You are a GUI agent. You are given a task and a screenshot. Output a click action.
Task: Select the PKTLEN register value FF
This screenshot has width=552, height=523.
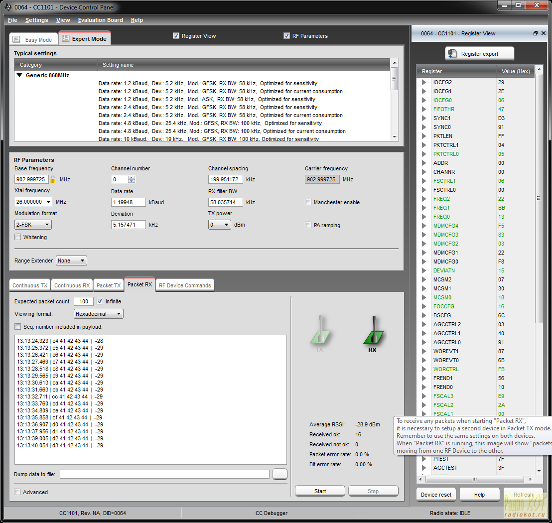(501, 136)
